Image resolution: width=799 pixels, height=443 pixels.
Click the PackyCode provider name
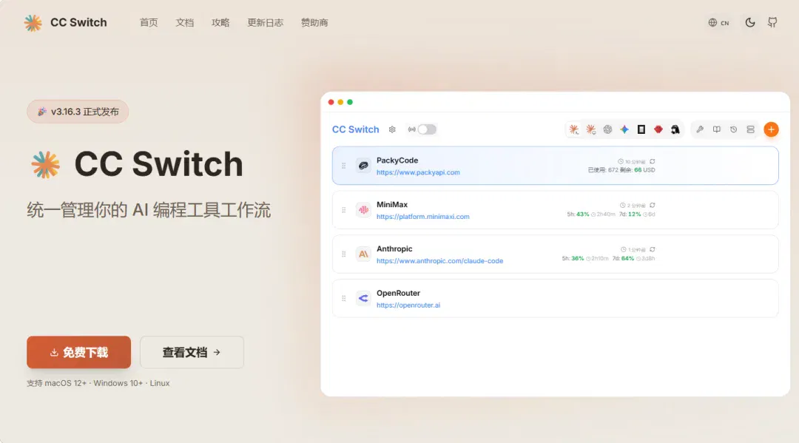coord(397,160)
